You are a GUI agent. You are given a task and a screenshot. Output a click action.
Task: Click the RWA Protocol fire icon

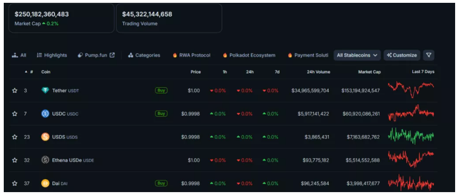175,55
